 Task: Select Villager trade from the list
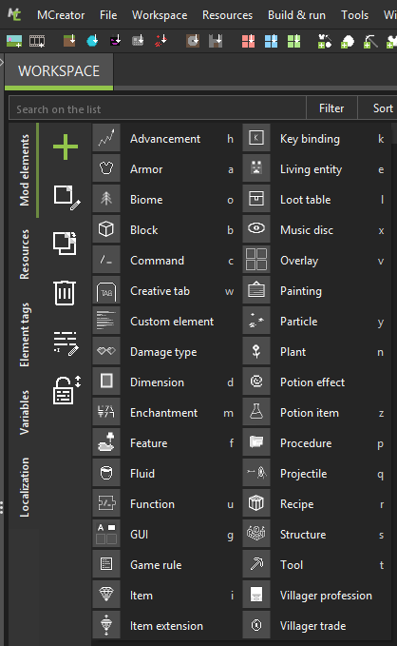pyautogui.click(x=314, y=626)
